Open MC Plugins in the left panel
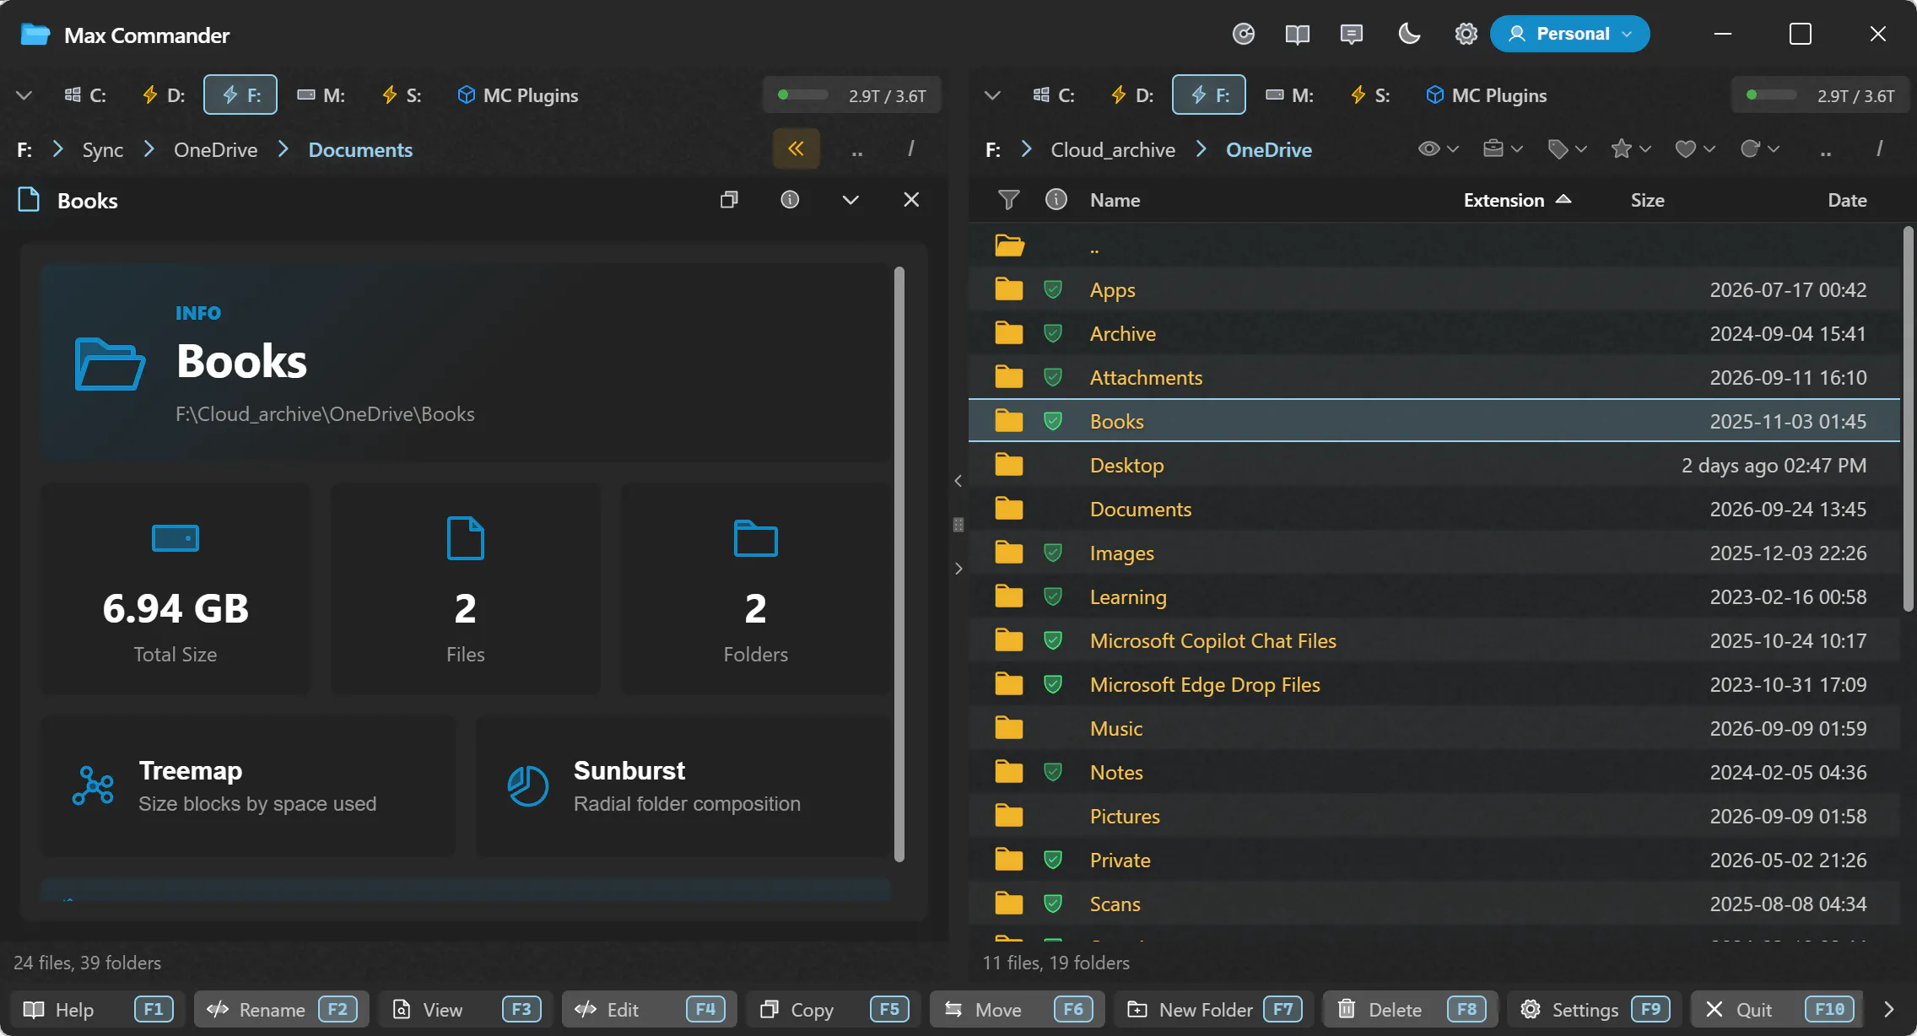Image resolution: width=1917 pixels, height=1036 pixels. [x=518, y=95]
